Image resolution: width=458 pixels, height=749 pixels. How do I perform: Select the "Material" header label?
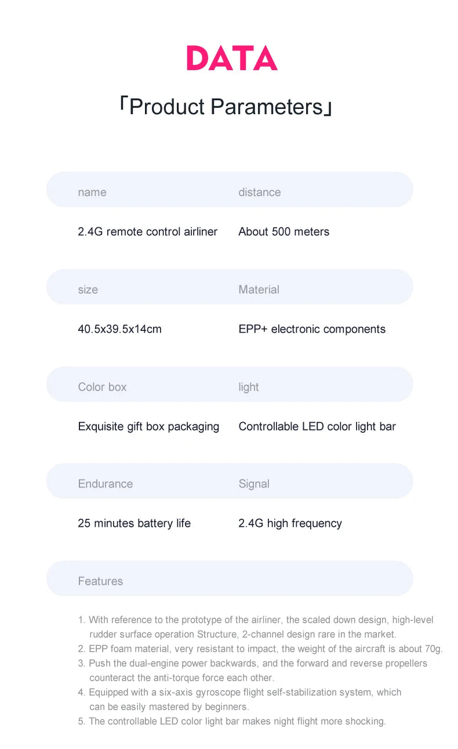tap(259, 290)
